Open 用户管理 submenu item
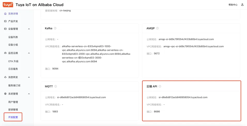 (x=13, y=102)
